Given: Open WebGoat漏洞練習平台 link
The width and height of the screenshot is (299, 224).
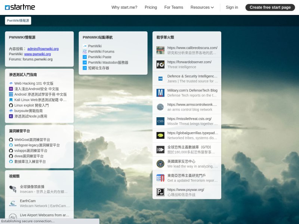Looking at the screenshot, I should (x=32, y=140).
